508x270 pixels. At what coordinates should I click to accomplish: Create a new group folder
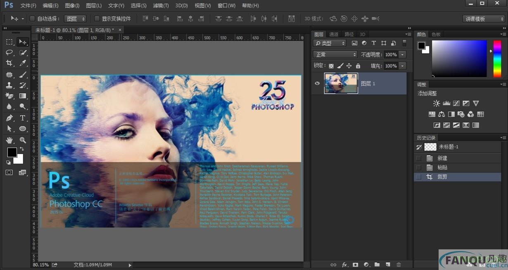tap(377, 265)
